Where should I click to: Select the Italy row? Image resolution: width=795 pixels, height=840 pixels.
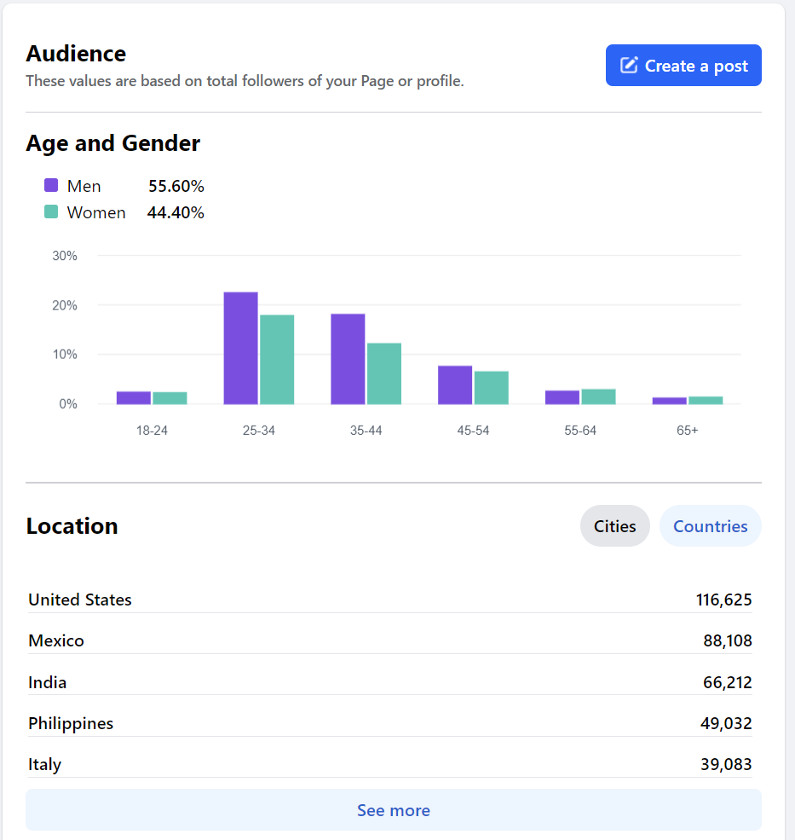tap(389, 764)
